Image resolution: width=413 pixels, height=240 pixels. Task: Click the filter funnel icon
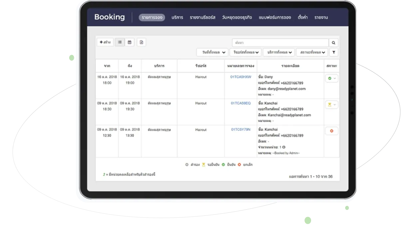click(334, 52)
